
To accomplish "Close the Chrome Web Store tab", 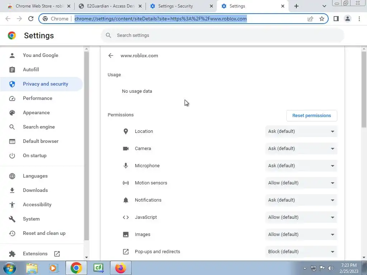I will click(x=69, y=6).
